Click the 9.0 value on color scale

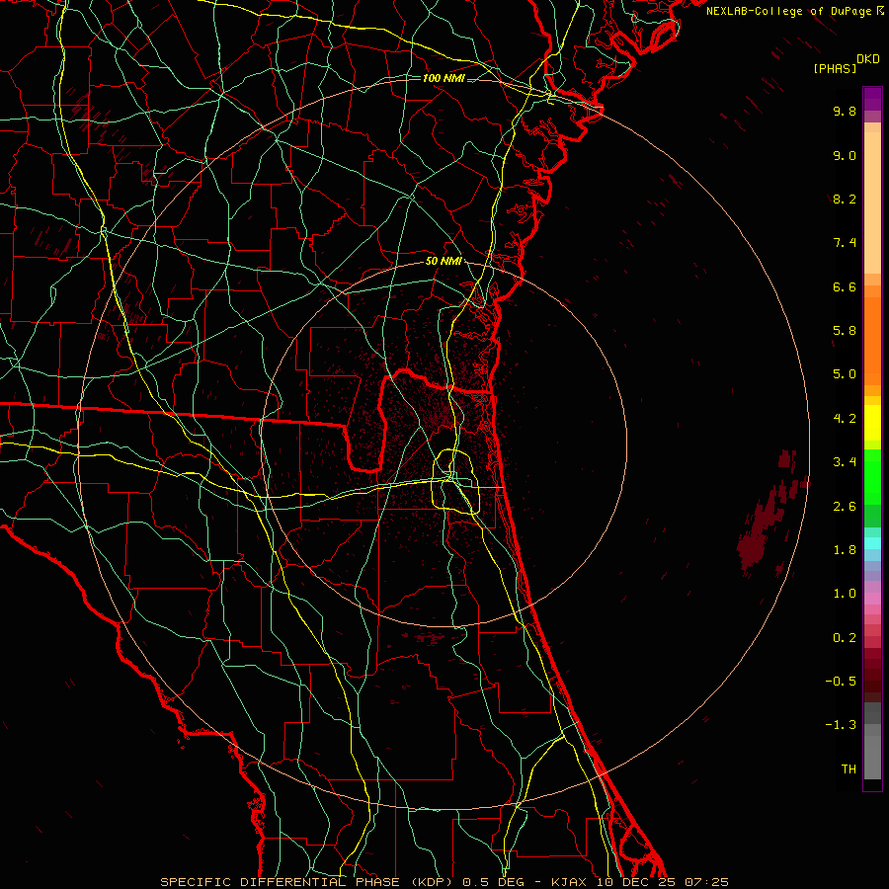pos(845,155)
